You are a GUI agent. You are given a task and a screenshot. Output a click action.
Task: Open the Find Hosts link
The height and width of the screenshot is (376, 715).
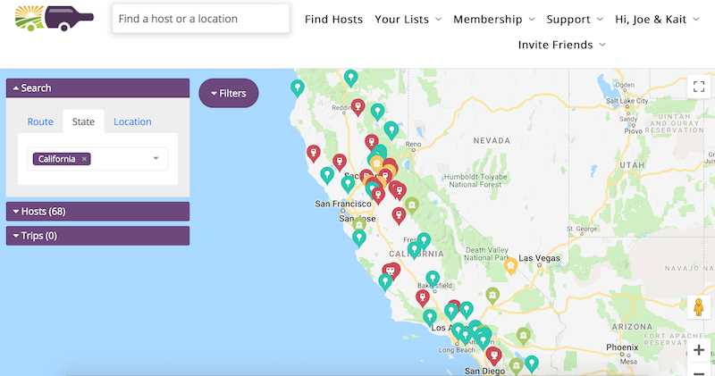[333, 19]
